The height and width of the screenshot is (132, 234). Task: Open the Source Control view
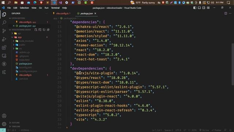coord(4,31)
